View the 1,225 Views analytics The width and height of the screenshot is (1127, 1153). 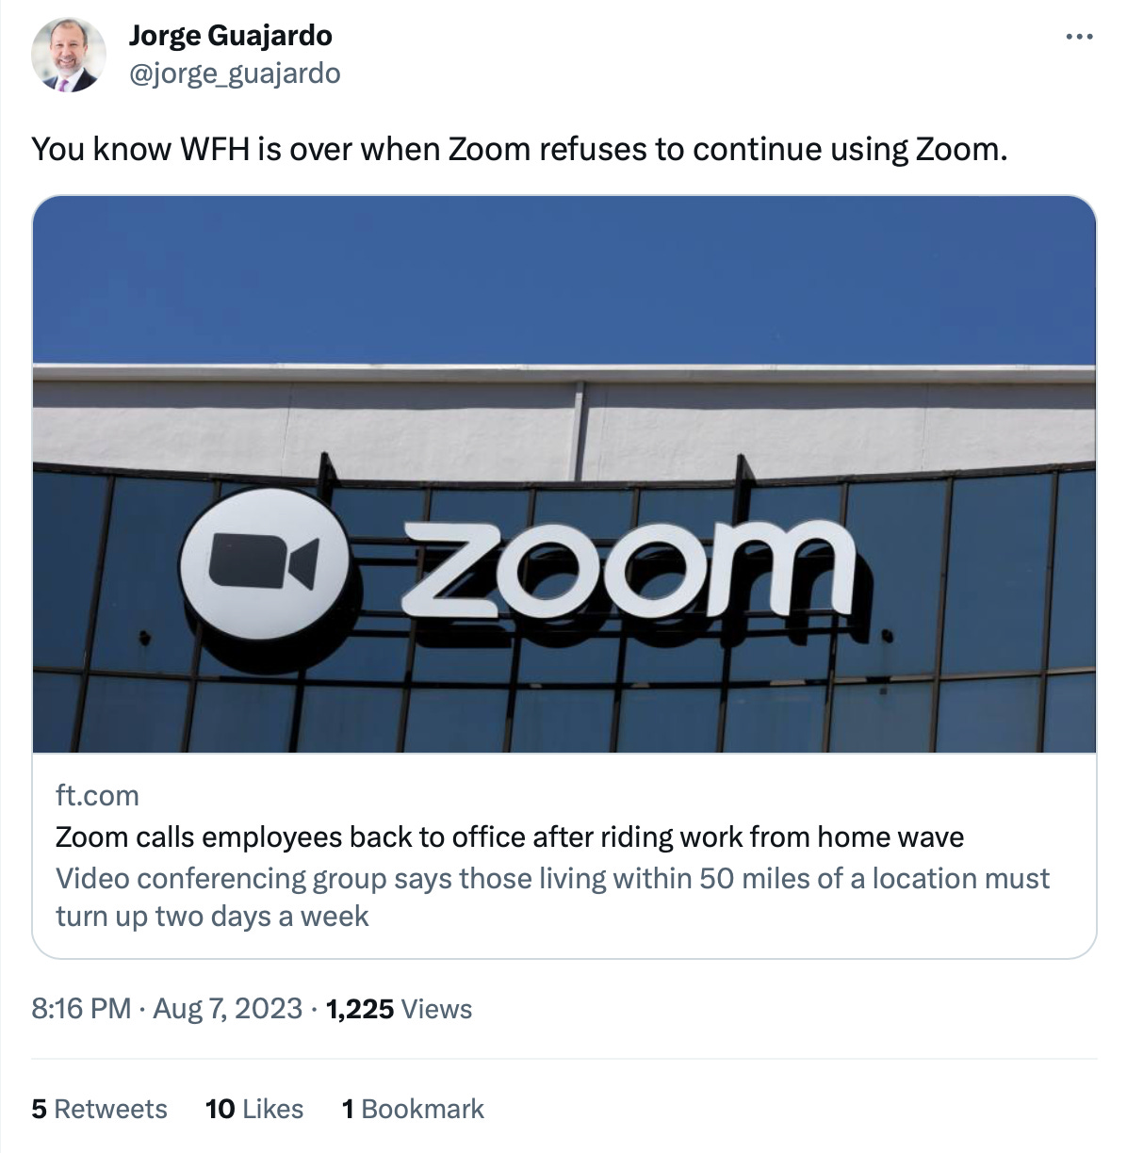399,1009
